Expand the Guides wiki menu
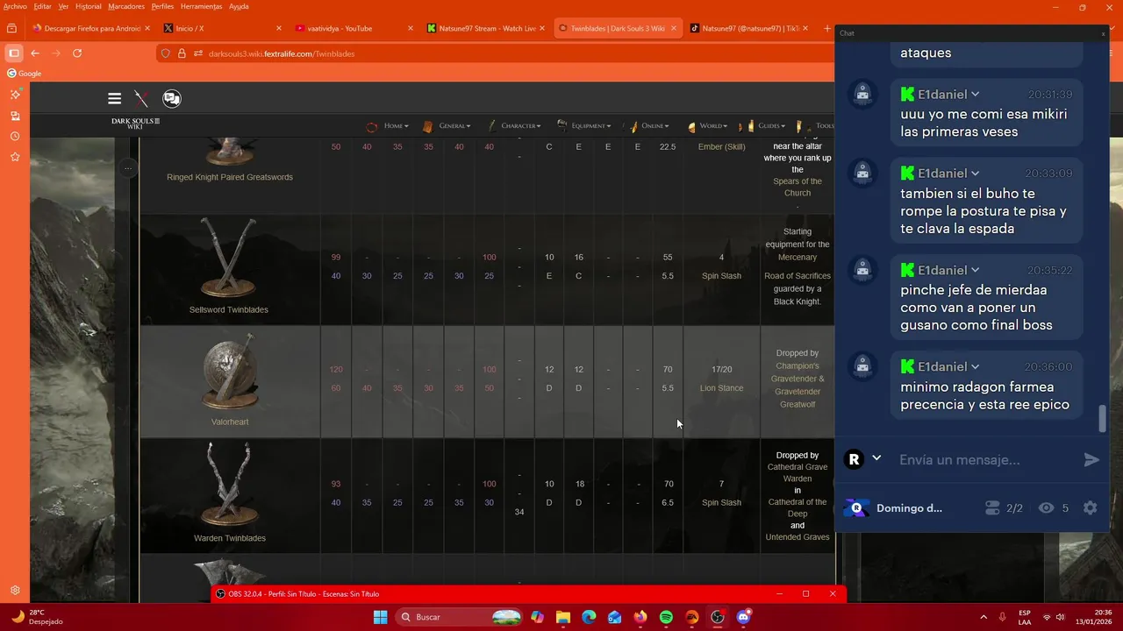The height and width of the screenshot is (631, 1123). click(x=770, y=126)
